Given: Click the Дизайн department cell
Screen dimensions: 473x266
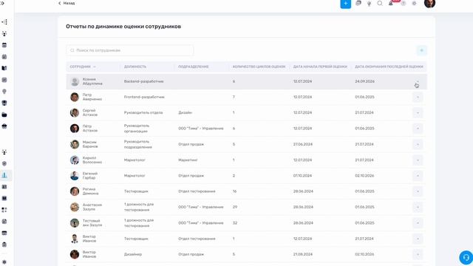Looking at the screenshot, I should point(185,113).
